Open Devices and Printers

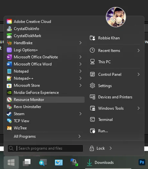click(x=115, y=97)
